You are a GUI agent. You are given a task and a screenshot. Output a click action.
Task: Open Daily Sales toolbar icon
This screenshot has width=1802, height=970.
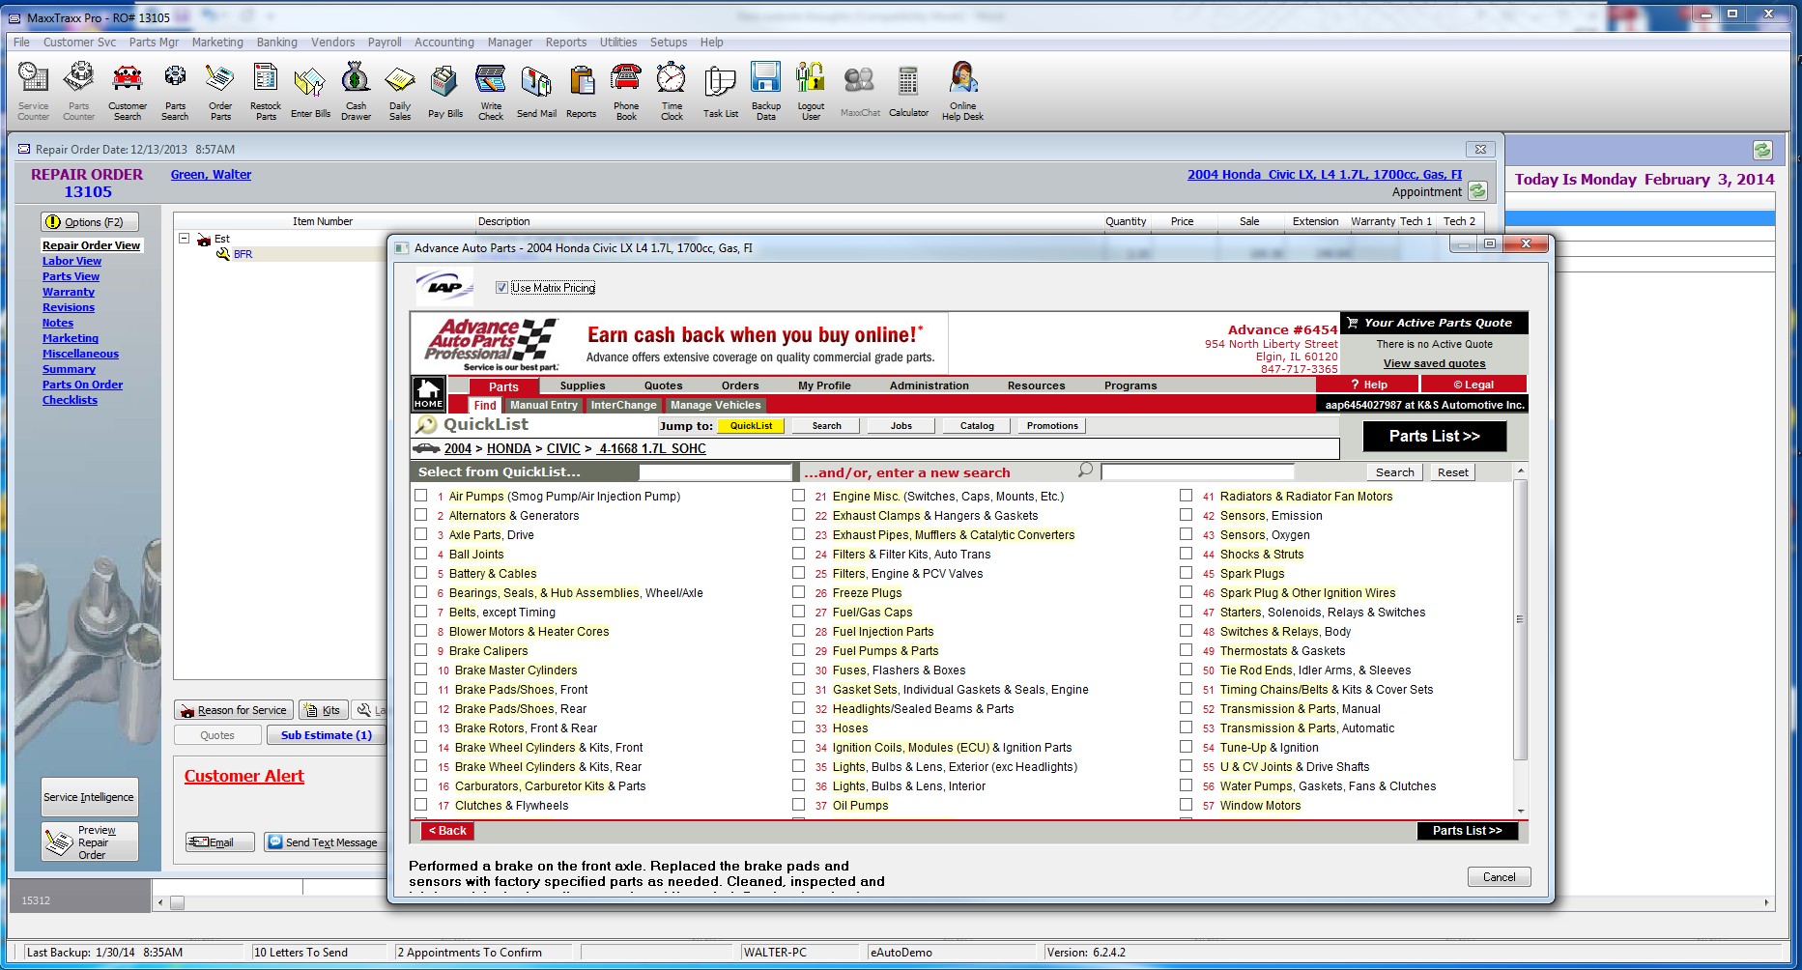(x=400, y=91)
